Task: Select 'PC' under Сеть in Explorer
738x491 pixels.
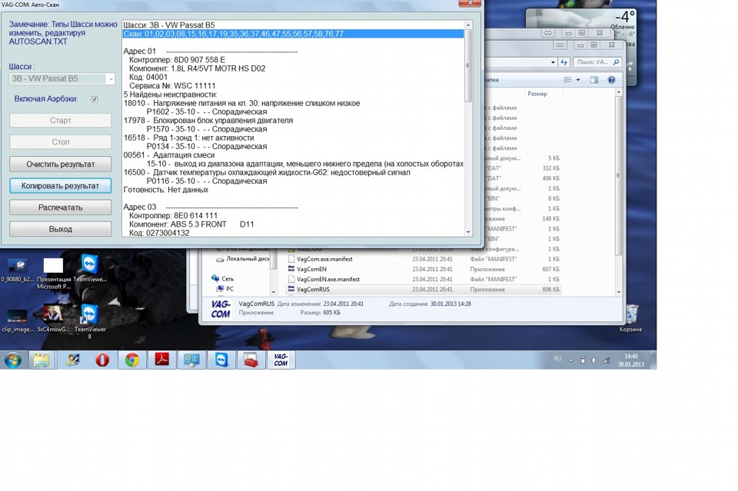Action: pyautogui.click(x=229, y=289)
